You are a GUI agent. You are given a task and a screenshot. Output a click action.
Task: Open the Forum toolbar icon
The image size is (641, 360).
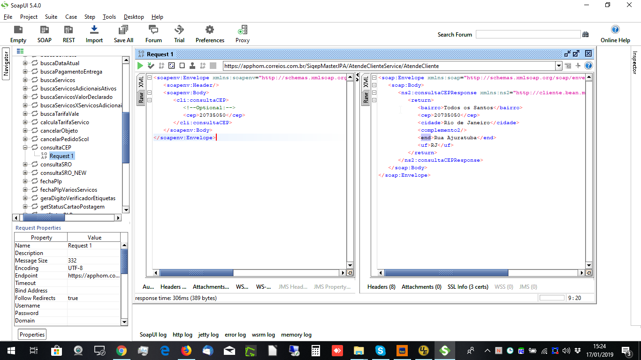tap(153, 34)
